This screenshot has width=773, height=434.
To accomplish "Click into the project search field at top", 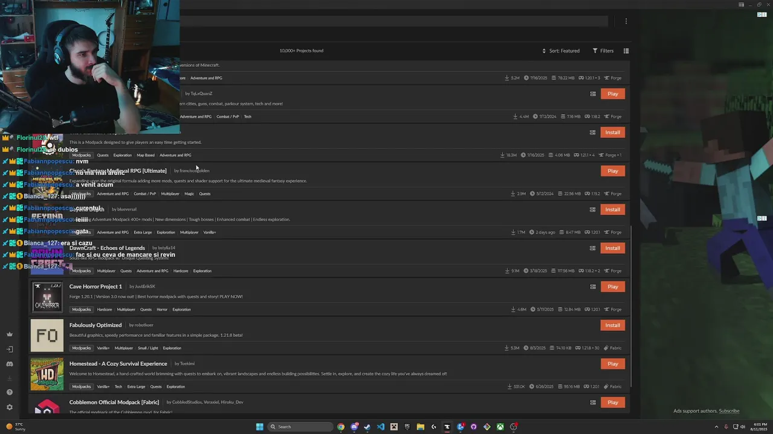I will pyautogui.click(x=393, y=21).
